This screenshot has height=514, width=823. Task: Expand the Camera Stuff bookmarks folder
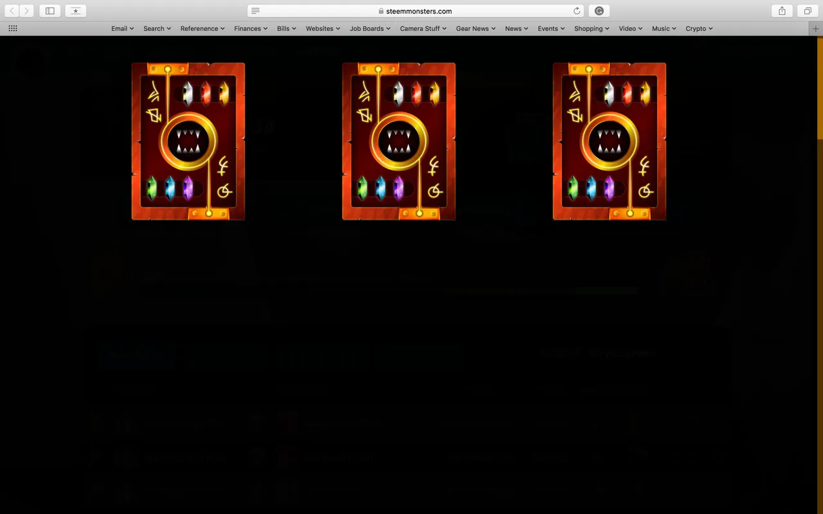click(423, 29)
